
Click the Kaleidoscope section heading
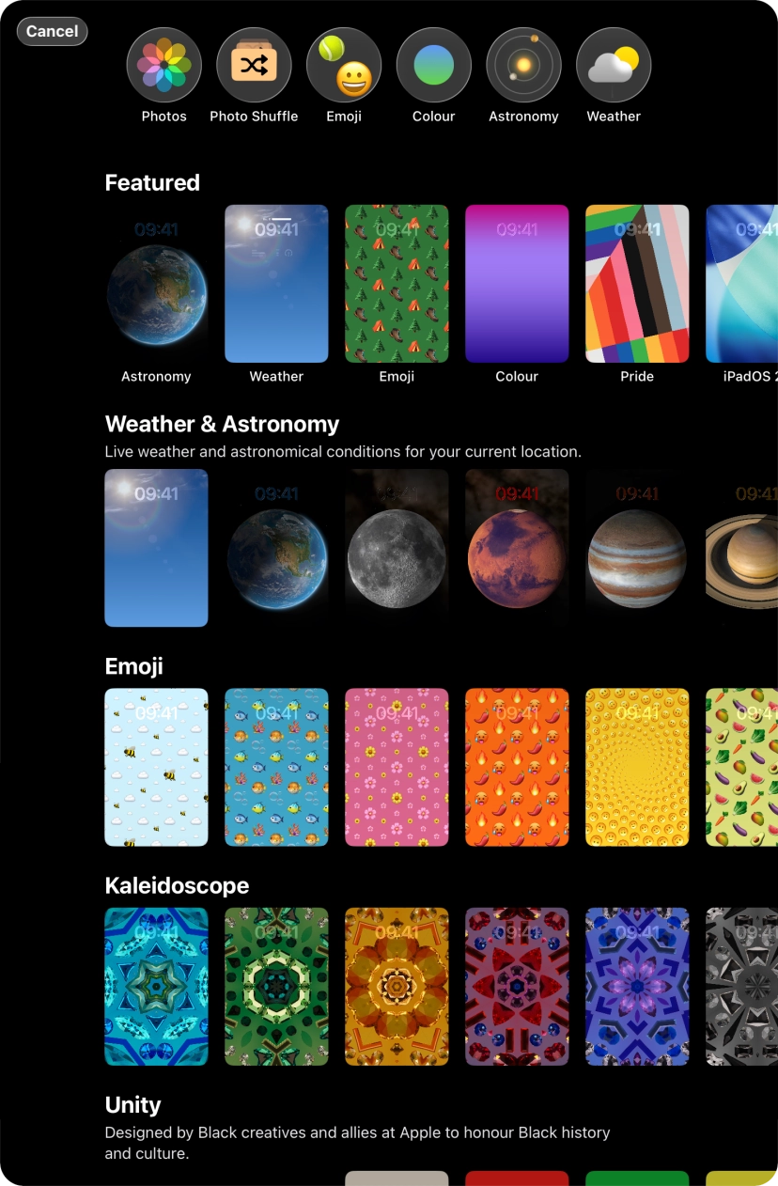tap(177, 885)
